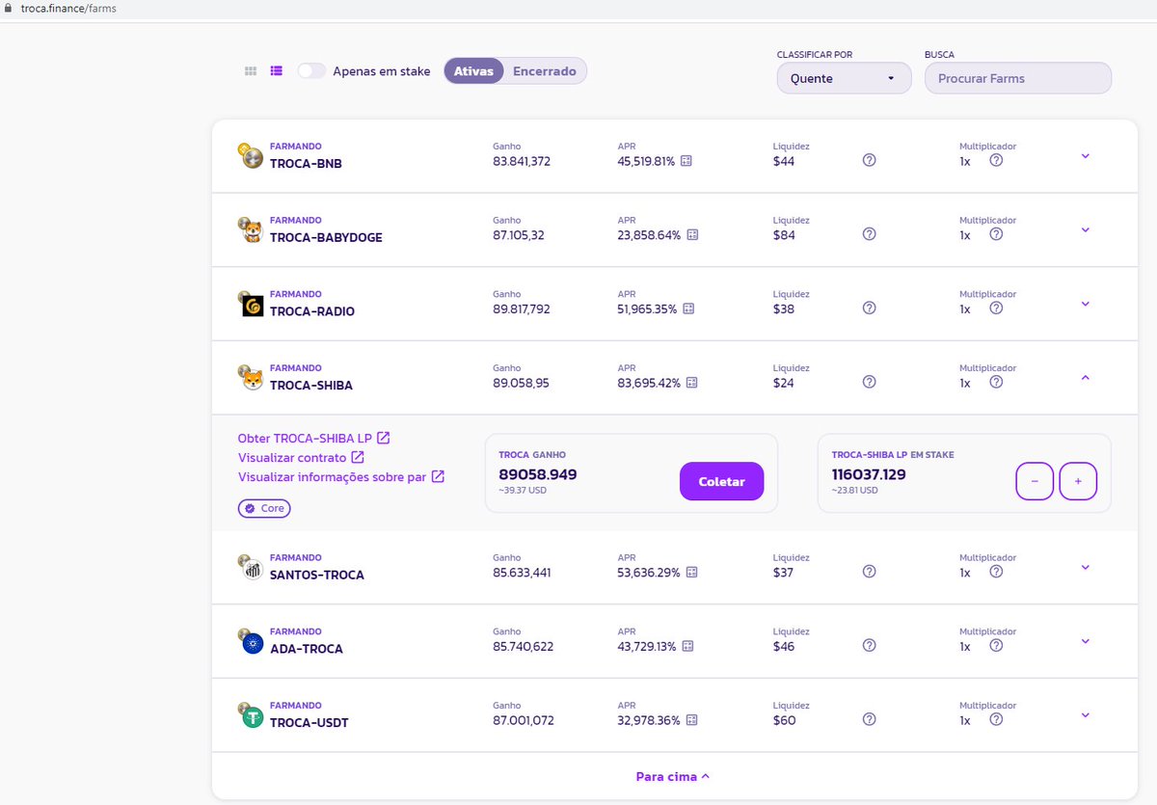
Task: Click the SANTOS-TROCA pair token icon
Action: pos(251,568)
